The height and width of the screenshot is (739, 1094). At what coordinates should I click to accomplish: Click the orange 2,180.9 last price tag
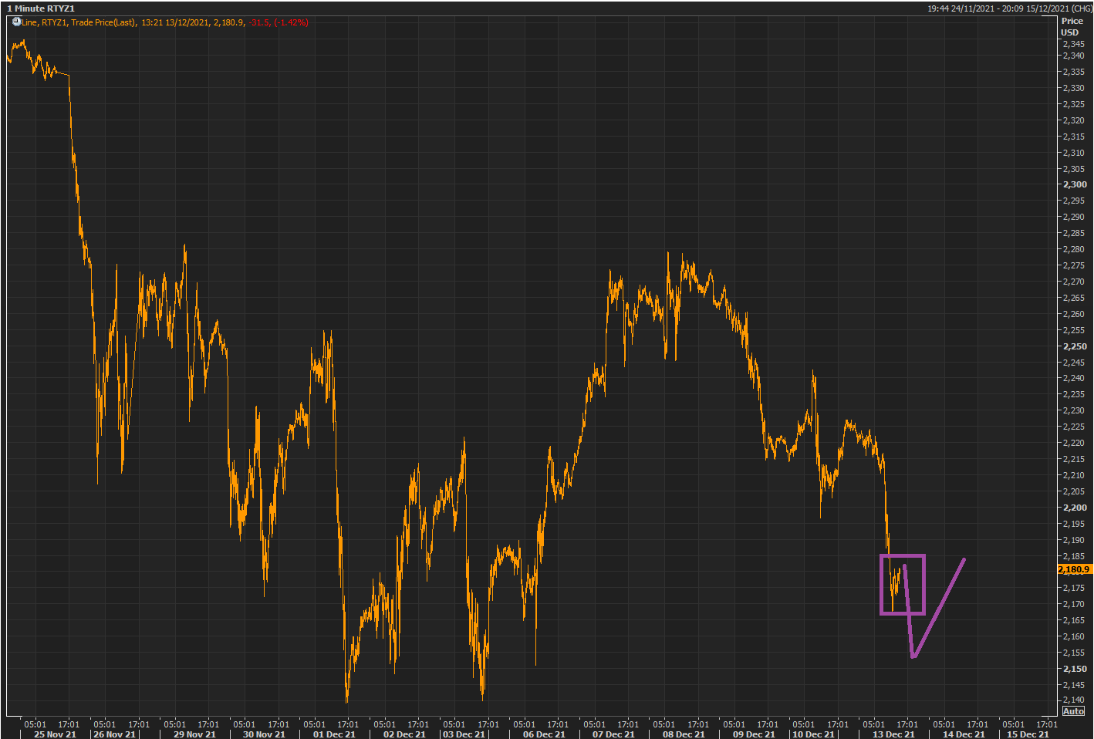(1074, 569)
